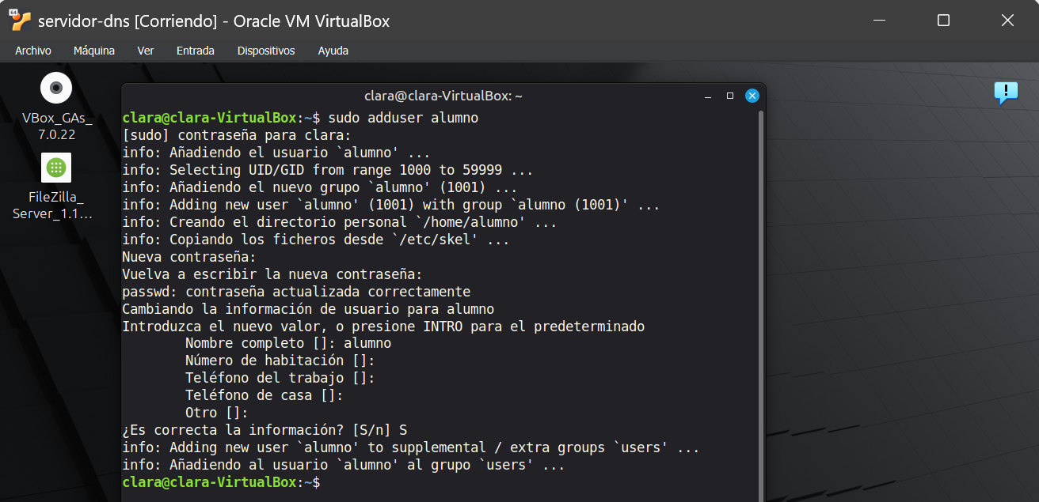Click the VirtualBox logo in title bar
Image resolution: width=1039 pixels, height=502 pixels.
coord(21,21)
